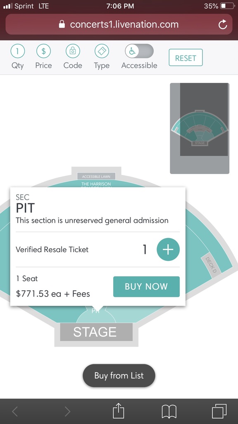Viewport: 238px width, 424px height.
Task: Increase ticket count with plus button
Action: (168, 249)
